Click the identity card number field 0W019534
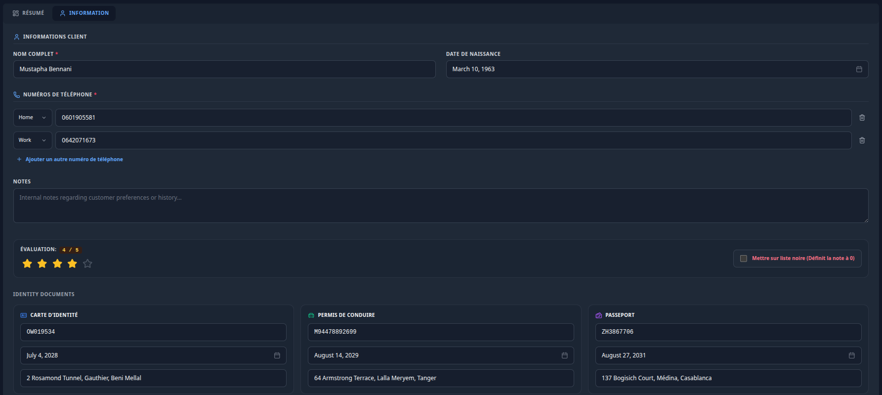This screenshot has height=395, width=882. pos(153,332)
